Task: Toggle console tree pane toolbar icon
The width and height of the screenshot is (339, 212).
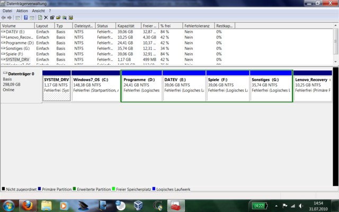Action: click(x=17, y=17)
